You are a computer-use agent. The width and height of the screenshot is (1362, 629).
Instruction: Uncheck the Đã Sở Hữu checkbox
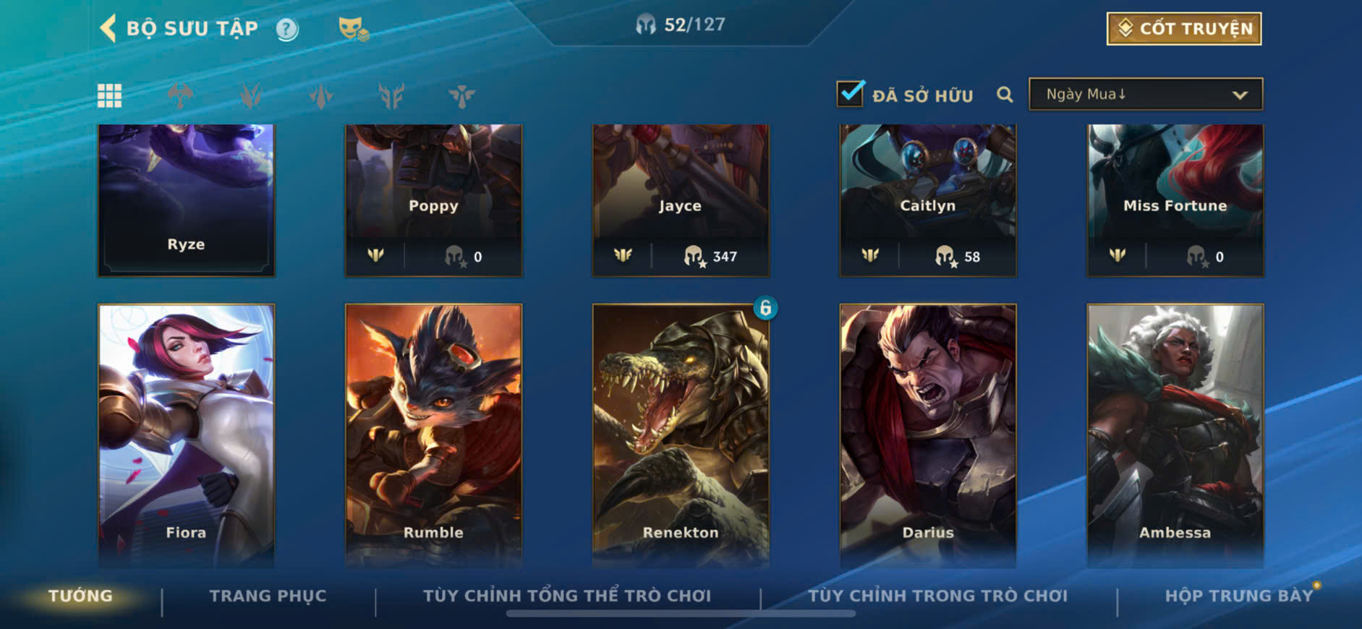point(850,94)
